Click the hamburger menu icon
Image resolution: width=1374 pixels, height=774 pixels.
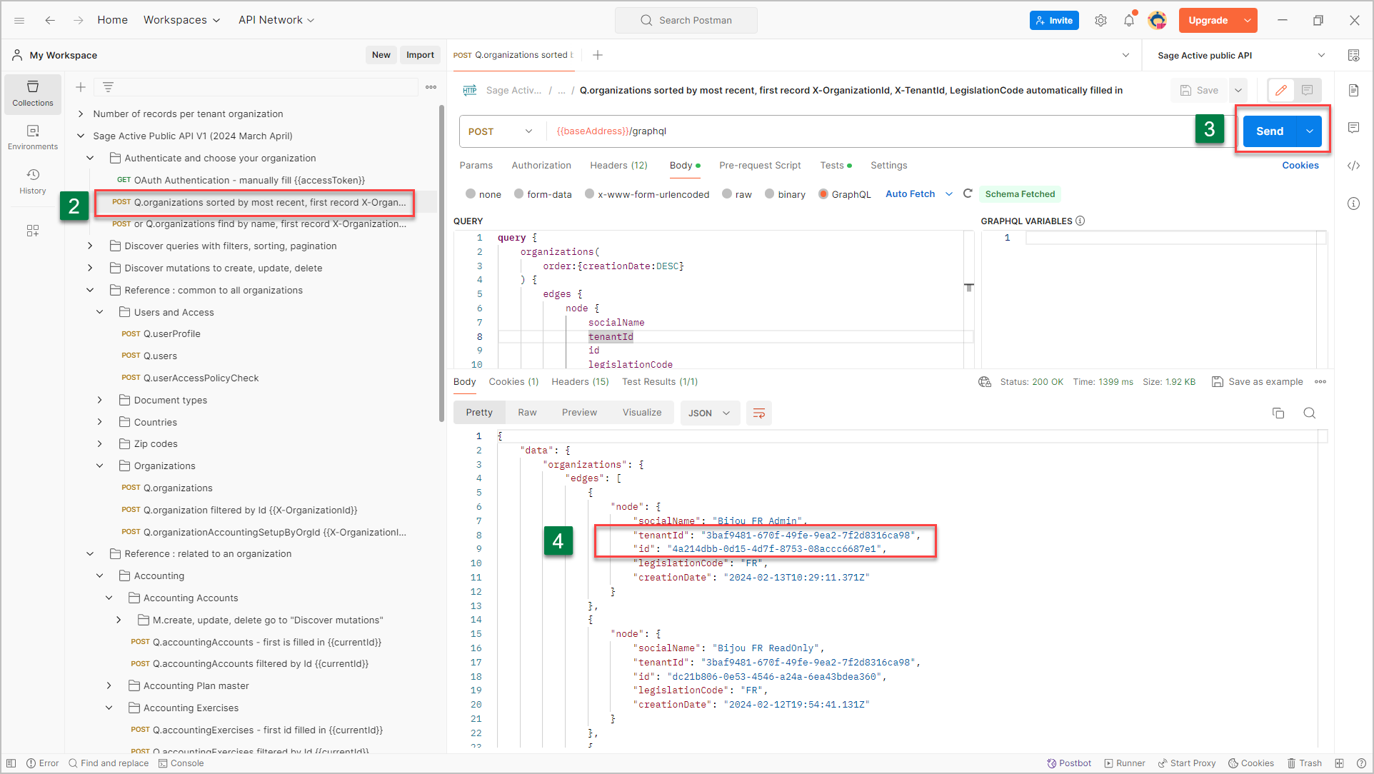pos(19,20)
